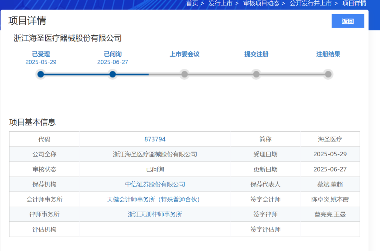Open 公开发行并上市 breadcrumb
Viewport: 380px width, 251px height.
310,4
